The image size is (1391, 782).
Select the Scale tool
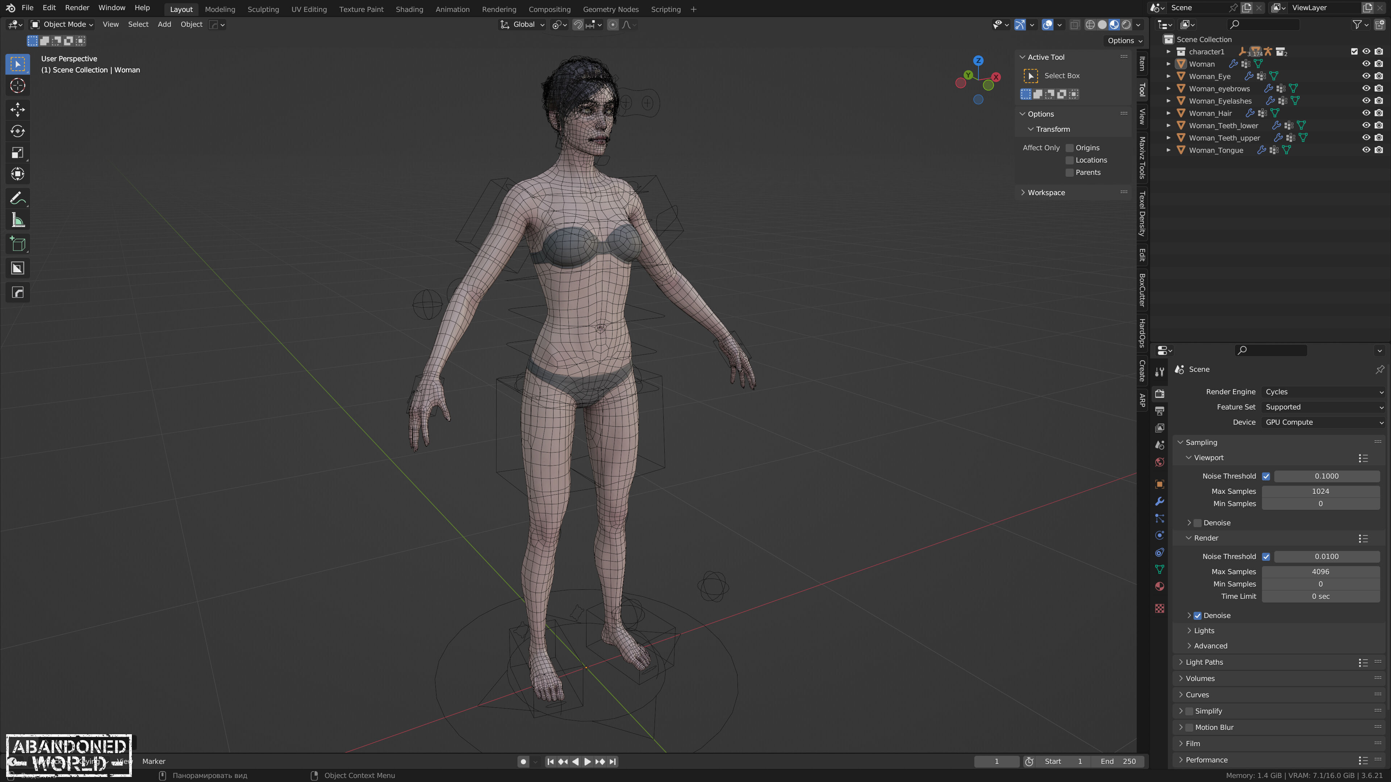tap(17, 153)
